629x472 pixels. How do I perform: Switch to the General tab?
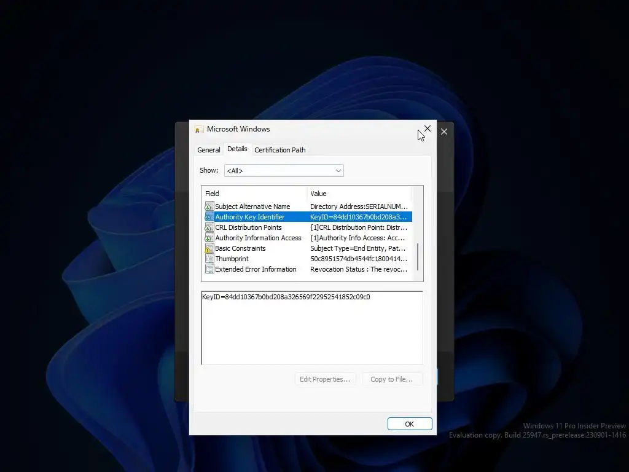209,150
